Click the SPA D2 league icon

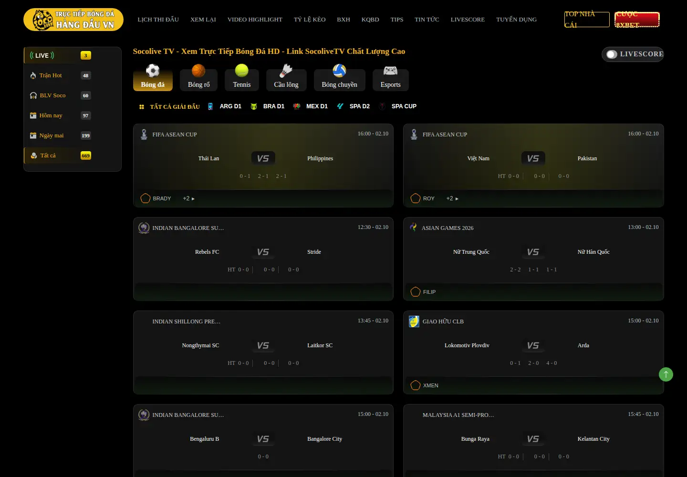(340, 106)
